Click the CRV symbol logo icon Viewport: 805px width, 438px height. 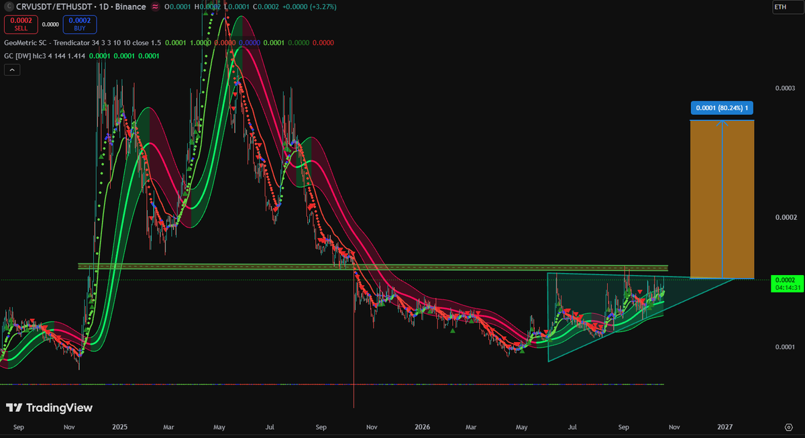tap(9, 7)
